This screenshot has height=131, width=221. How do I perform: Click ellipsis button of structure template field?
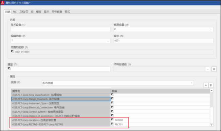pyautogui.click(x=208, y=69)
